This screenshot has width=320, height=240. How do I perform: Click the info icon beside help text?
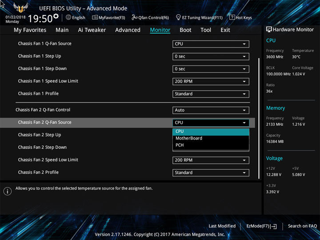8,191
